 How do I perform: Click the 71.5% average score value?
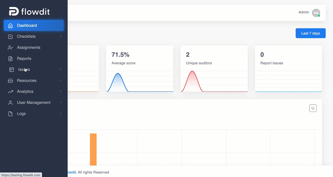(x=120, y=55)
